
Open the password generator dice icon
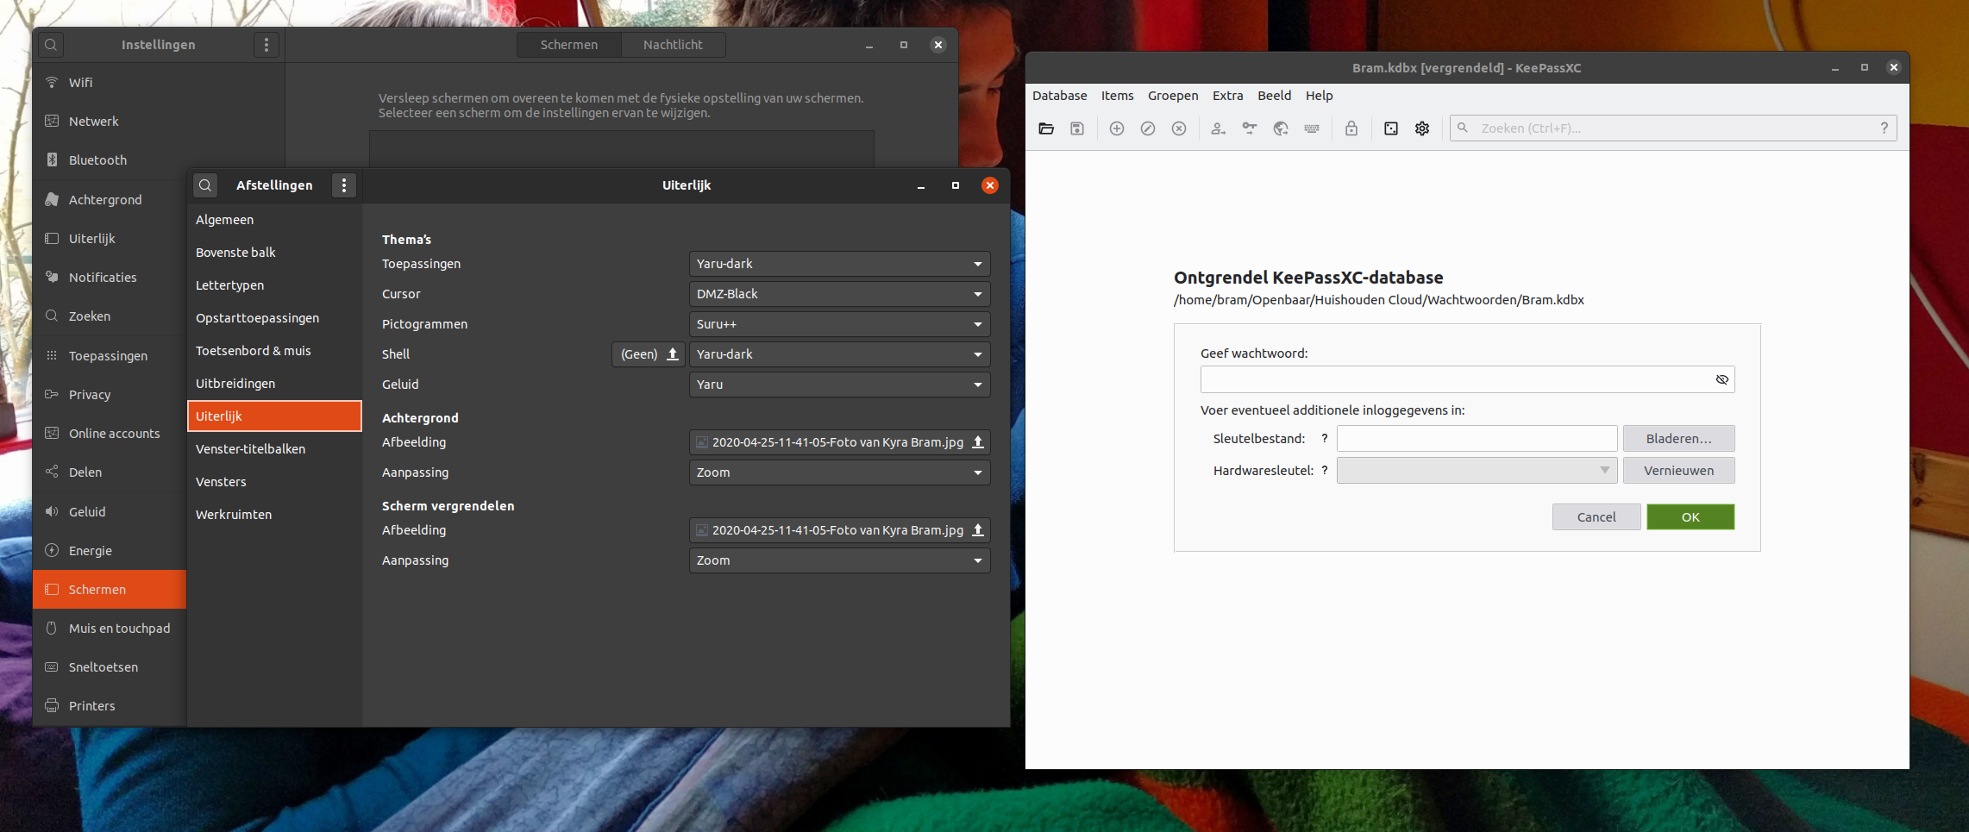pos(1390,128)
